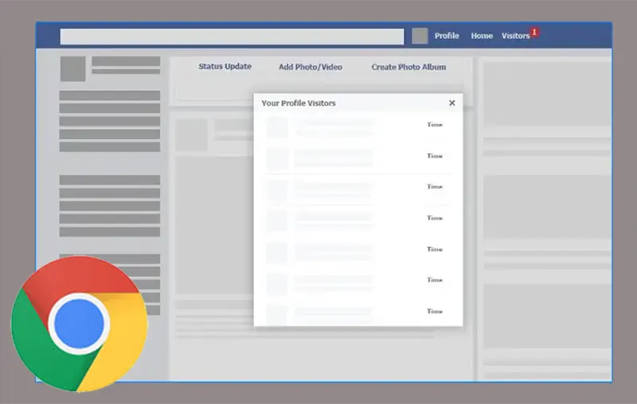Choose Create Photo Album

click(408, 67)
